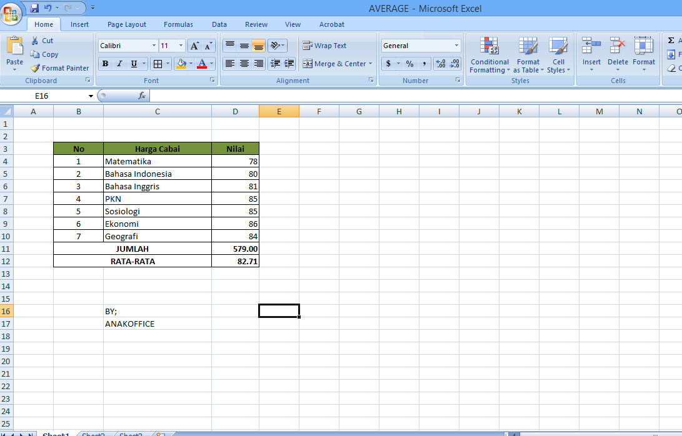Expand underline style dropdown arrow

pyautogui.click(x=144, y=64)
